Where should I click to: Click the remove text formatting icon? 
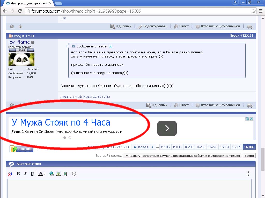point(10,174)
